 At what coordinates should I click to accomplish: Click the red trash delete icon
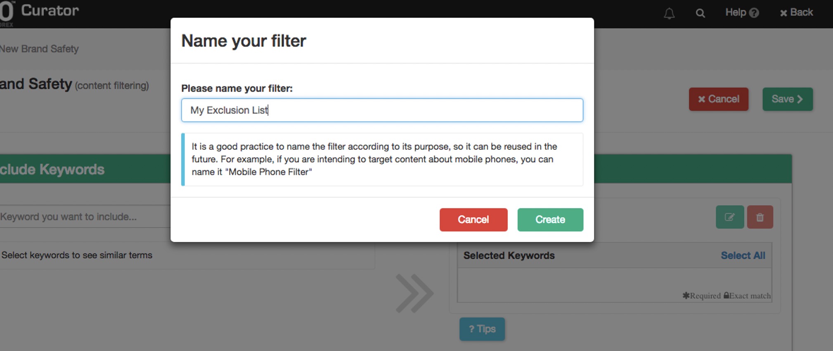tap(760, 217)
